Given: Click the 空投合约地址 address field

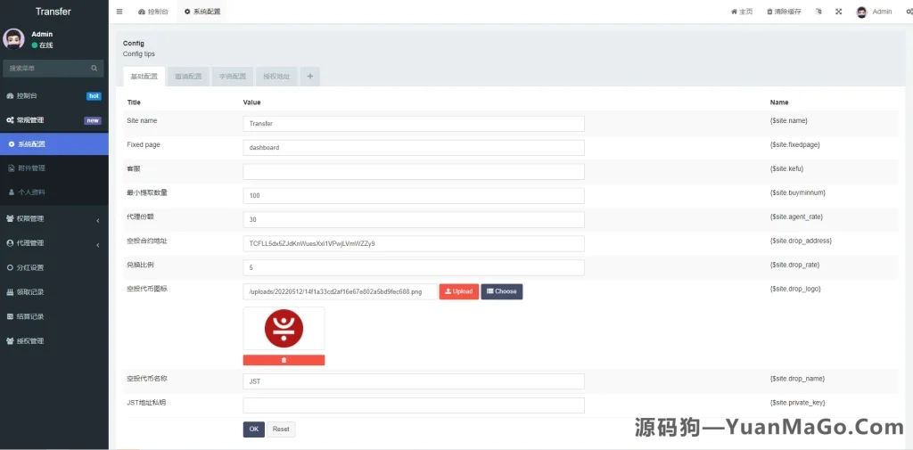Looking at the screenshot, I should [414, 243].
